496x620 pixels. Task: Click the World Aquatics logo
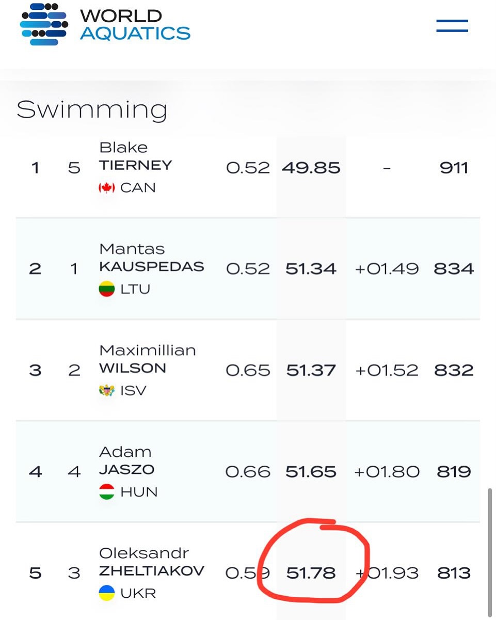[105, 24]
